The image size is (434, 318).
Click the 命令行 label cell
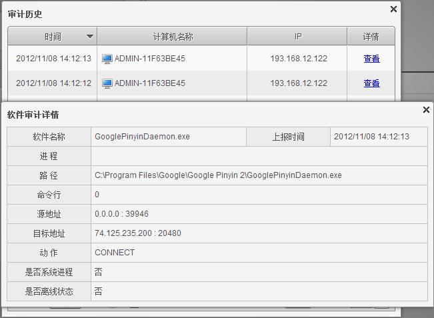49,195
